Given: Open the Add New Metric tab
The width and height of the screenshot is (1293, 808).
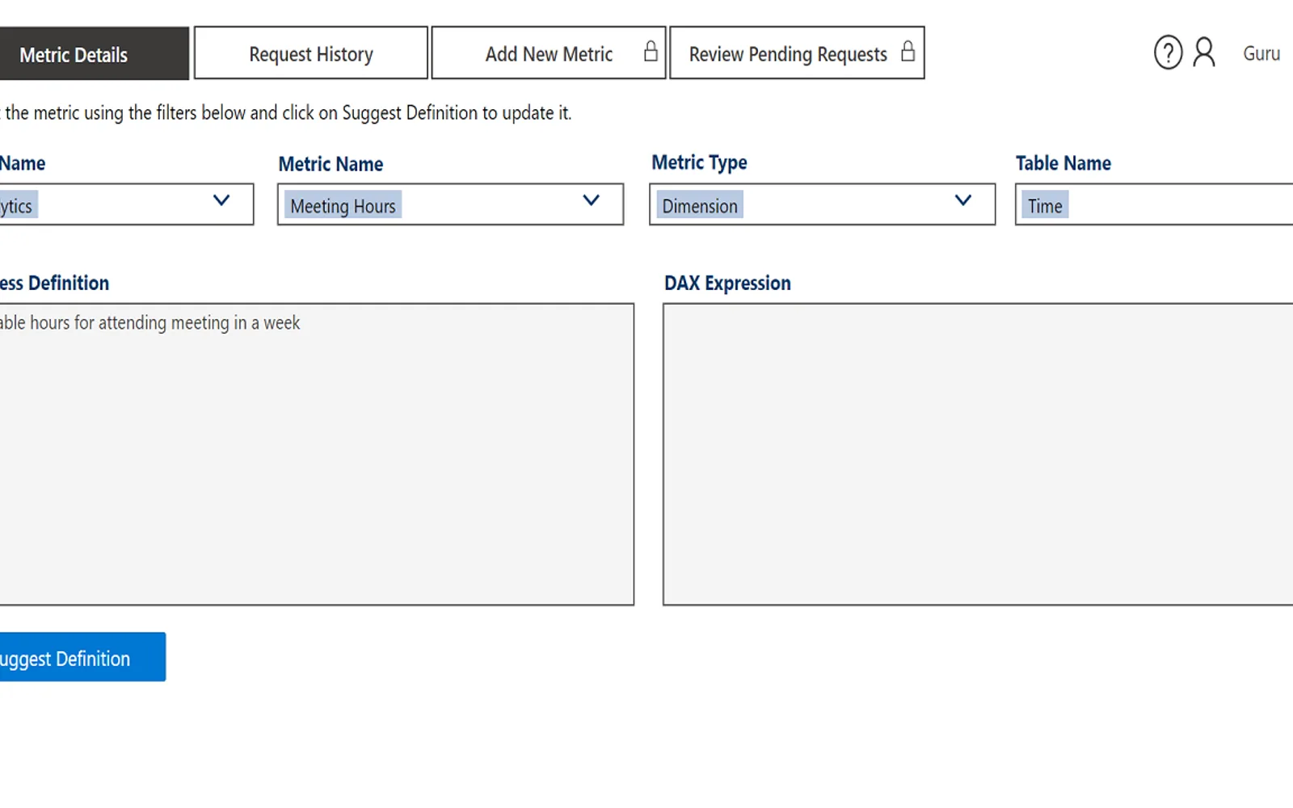Looking at the screenshot, I should click(x=549, y=53).
